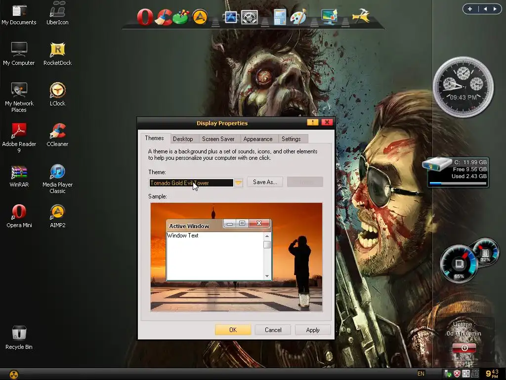Launch the Calculator from the dock

pos(280,17)
